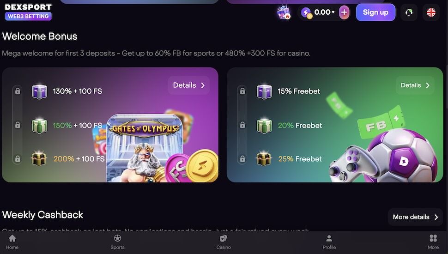This screenshot has height=254, width=448.
Task: Click the DEXSPORT Web3 Betting logo
Action: pyautogui.click(x=28, y=12)
